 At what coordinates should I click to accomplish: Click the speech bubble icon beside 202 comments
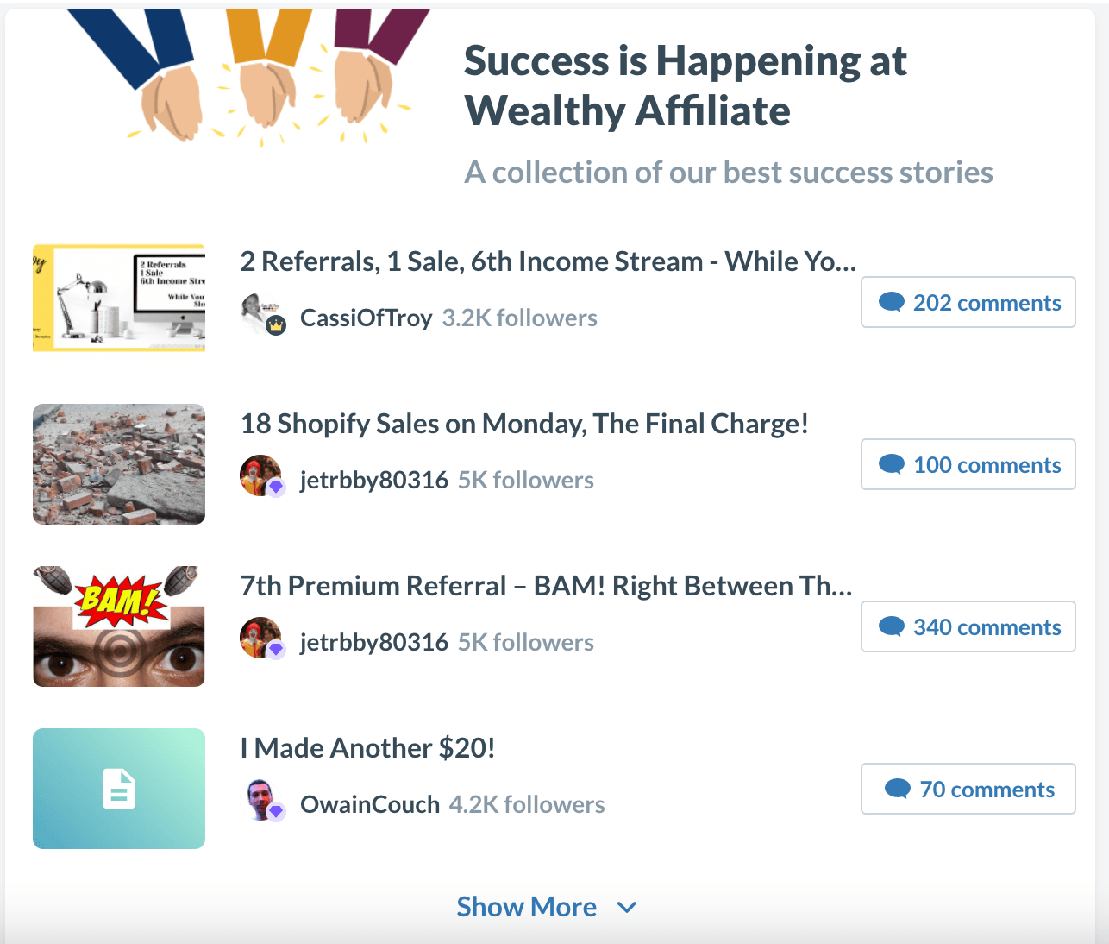(891, 302)
